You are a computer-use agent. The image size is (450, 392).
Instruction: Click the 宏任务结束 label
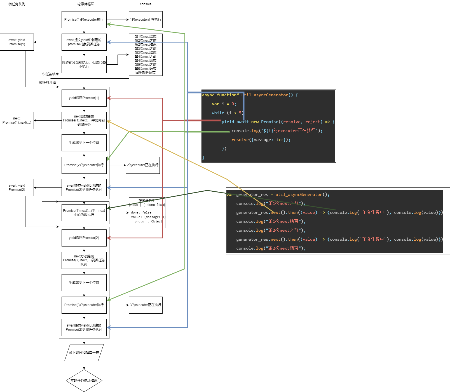pyautogui.click(x=50, y=74)
